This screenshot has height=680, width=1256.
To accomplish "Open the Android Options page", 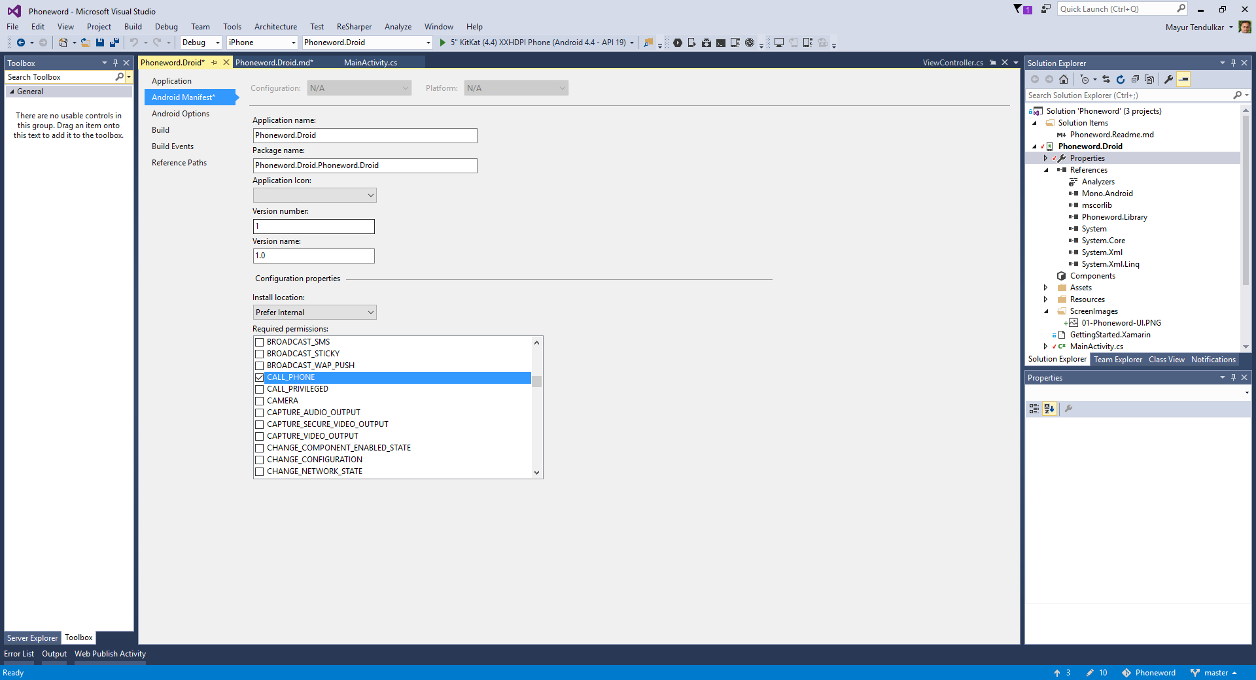I will tap(181, 114).
